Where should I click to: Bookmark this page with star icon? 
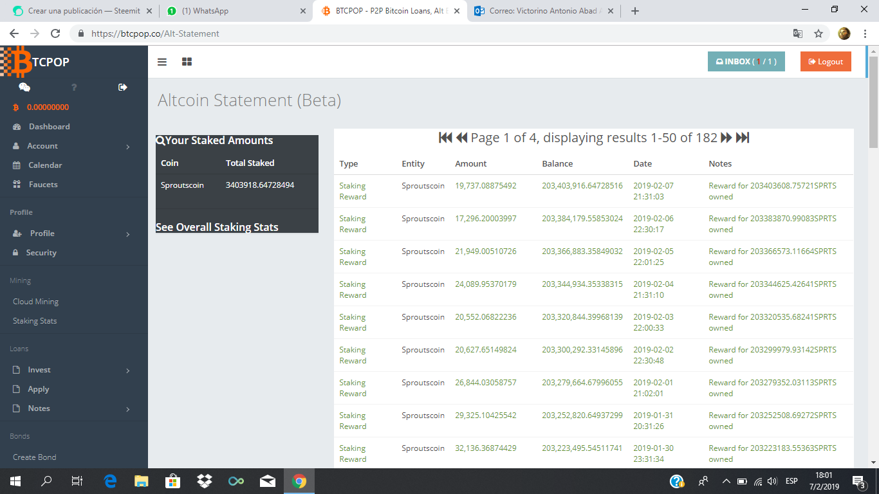click(x=819, y=33)
